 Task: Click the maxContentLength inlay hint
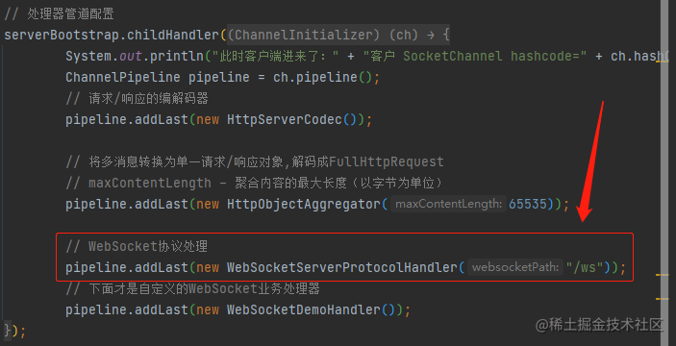click(x=448, y=204)
